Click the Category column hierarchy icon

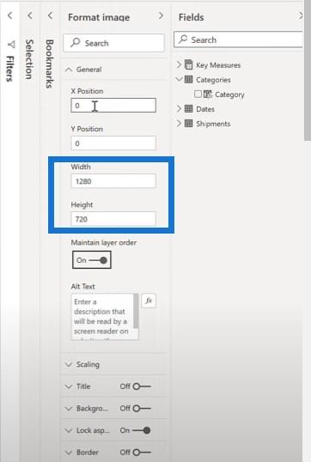click(208, 94)
